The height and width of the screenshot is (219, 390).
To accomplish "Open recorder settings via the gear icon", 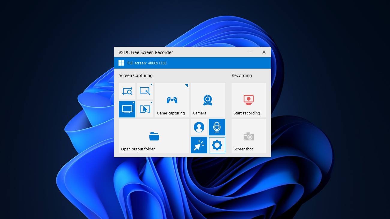I will pos(217,145).
